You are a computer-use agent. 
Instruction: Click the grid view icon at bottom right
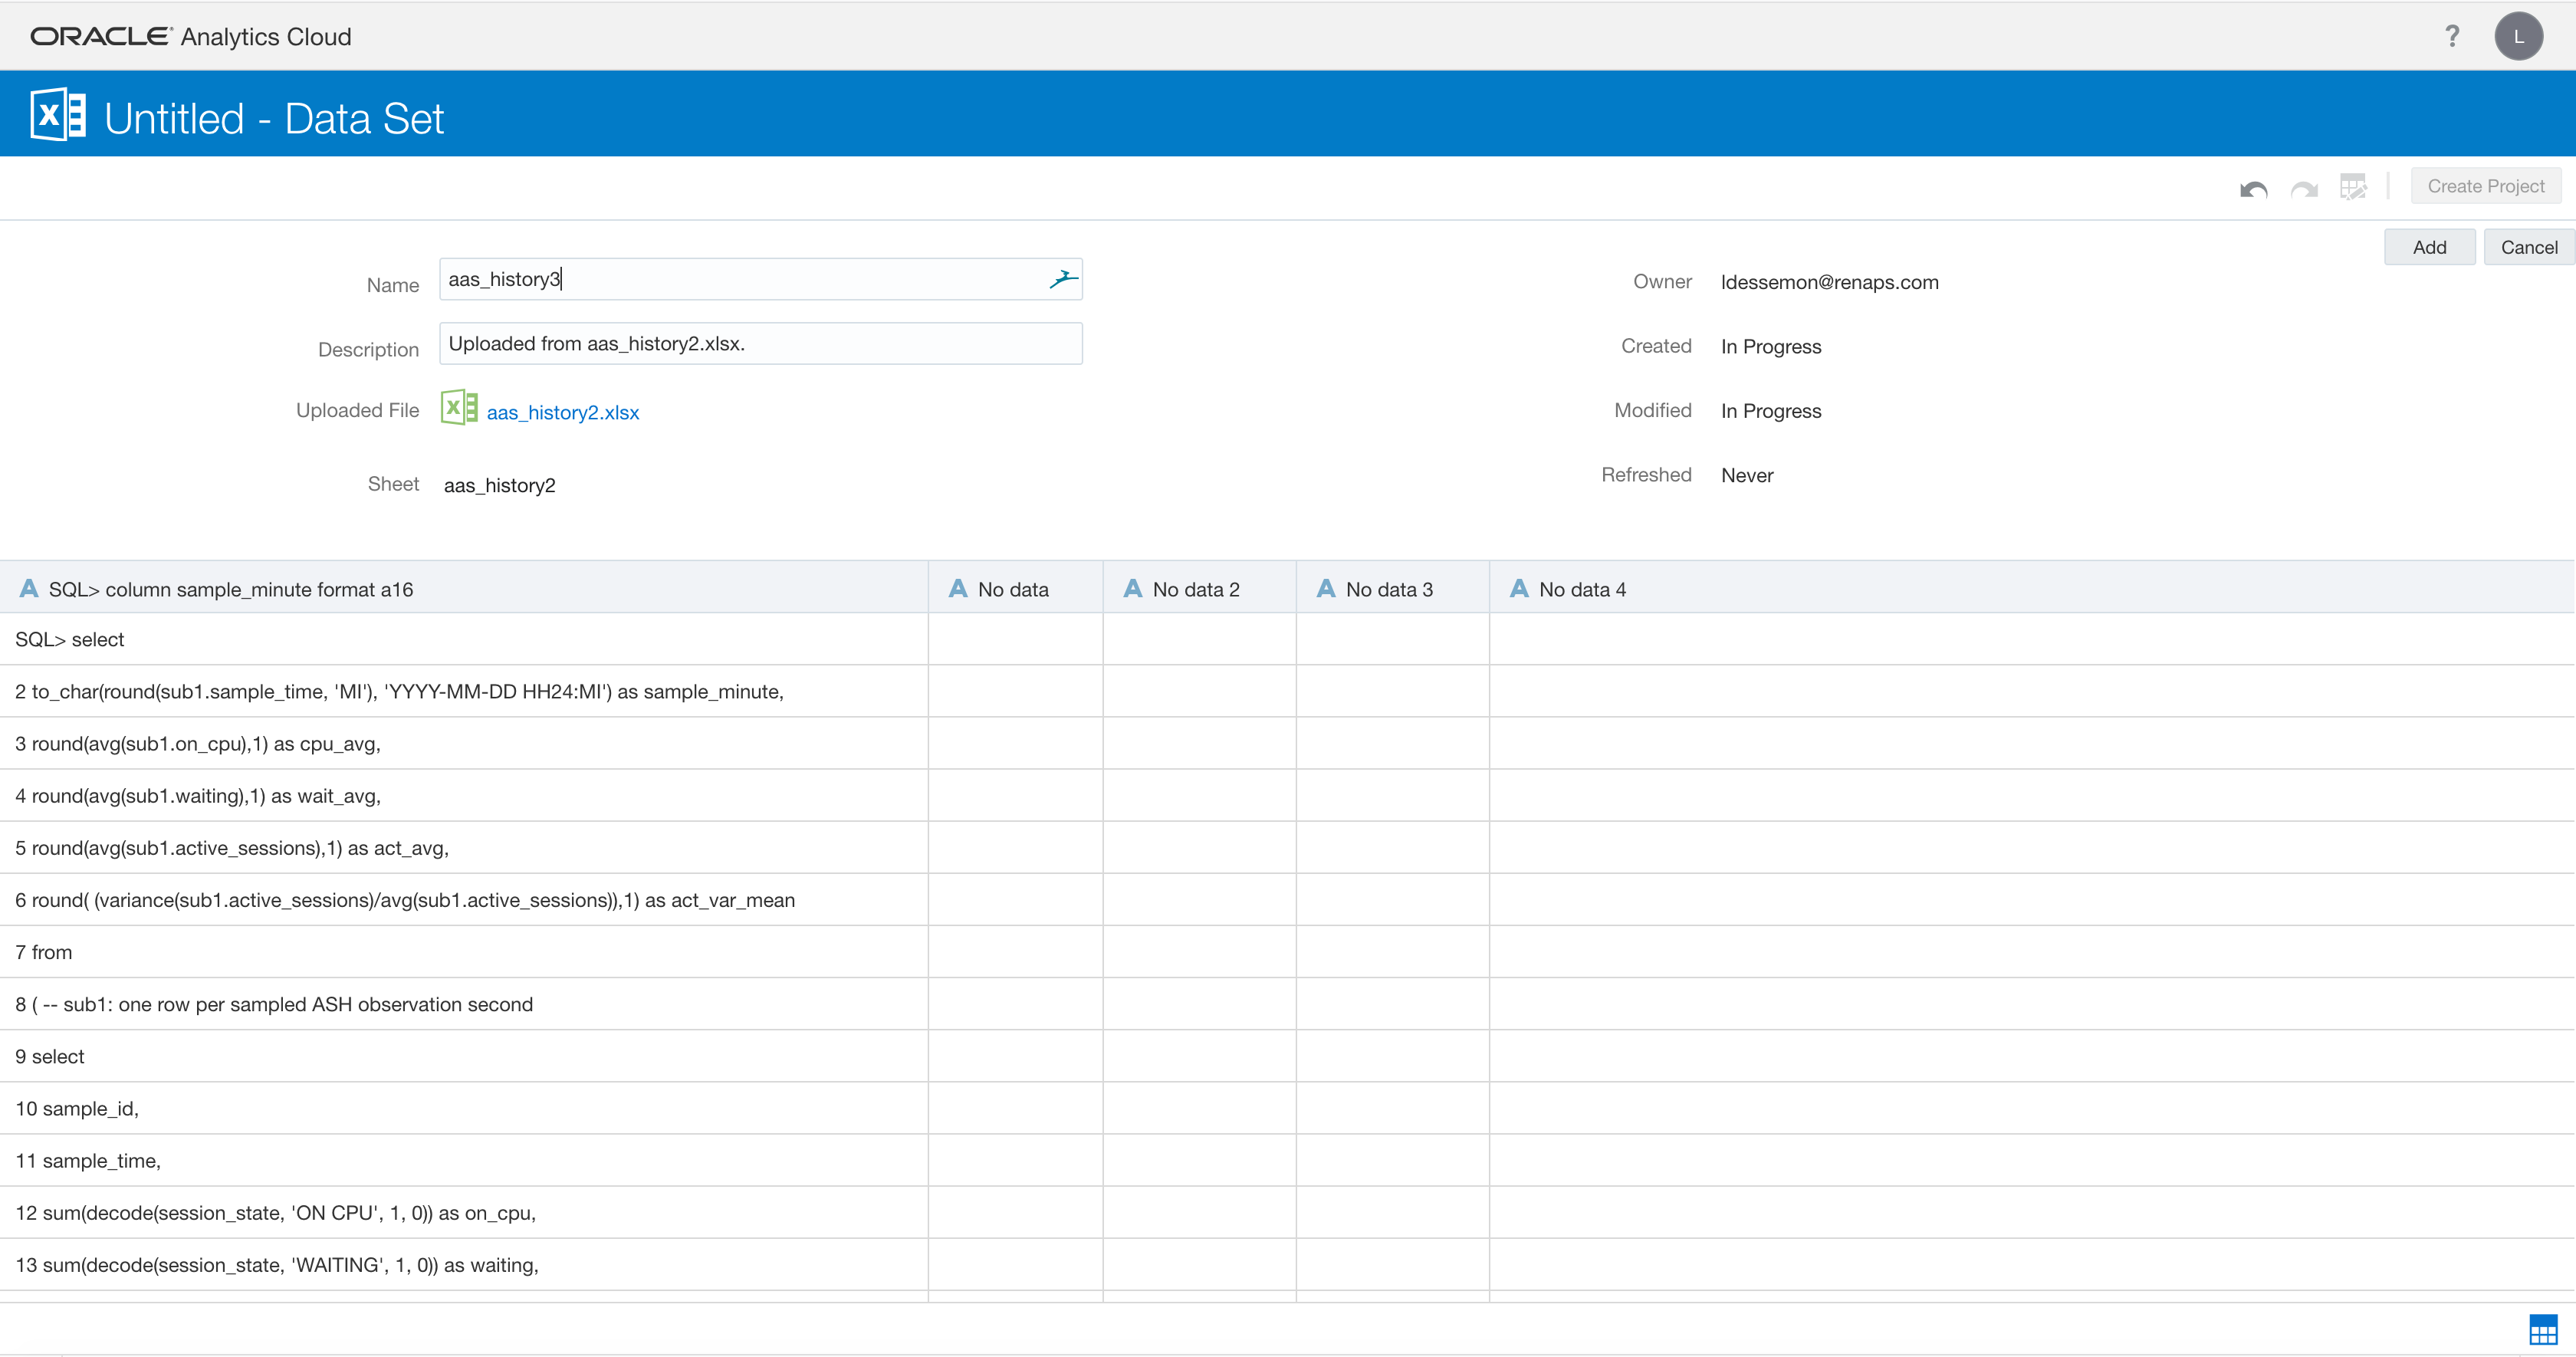coord(2543,1330)
